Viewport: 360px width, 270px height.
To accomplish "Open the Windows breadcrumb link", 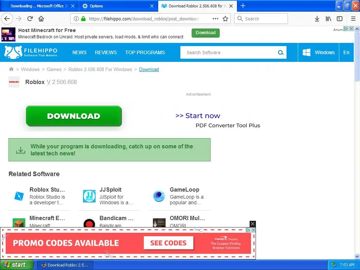I will [30, 69].
